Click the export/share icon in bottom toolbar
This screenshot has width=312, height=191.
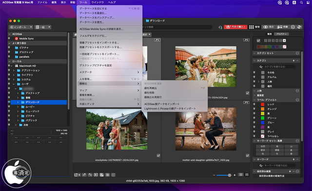pos(77,175)
